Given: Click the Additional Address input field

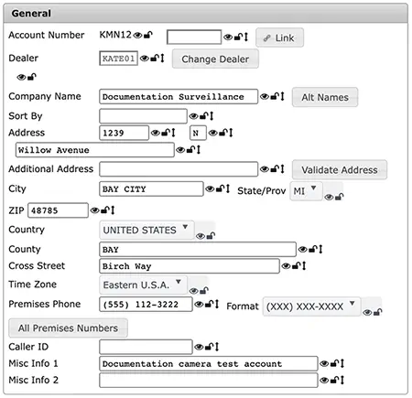Looking at the screenshot, I should [x=179, y=169].
